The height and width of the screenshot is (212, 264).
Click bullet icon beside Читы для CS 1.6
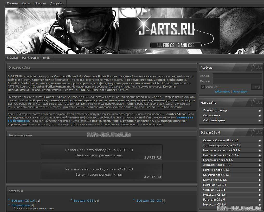pyautogui.click(x=260, y=190)
